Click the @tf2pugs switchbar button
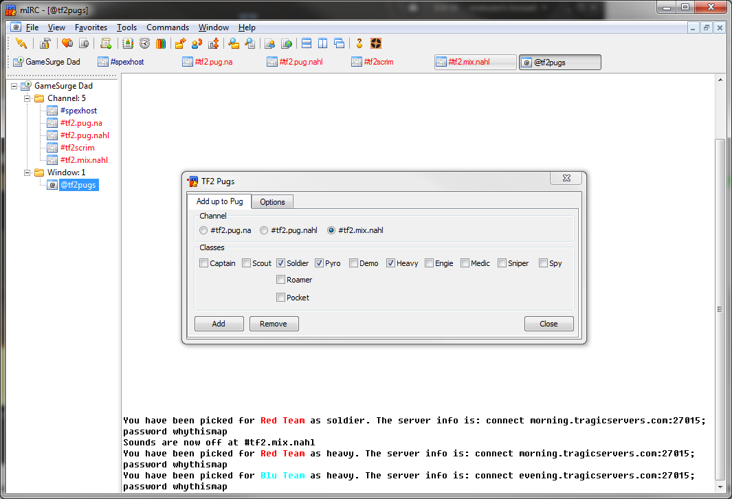 point(559,62)
